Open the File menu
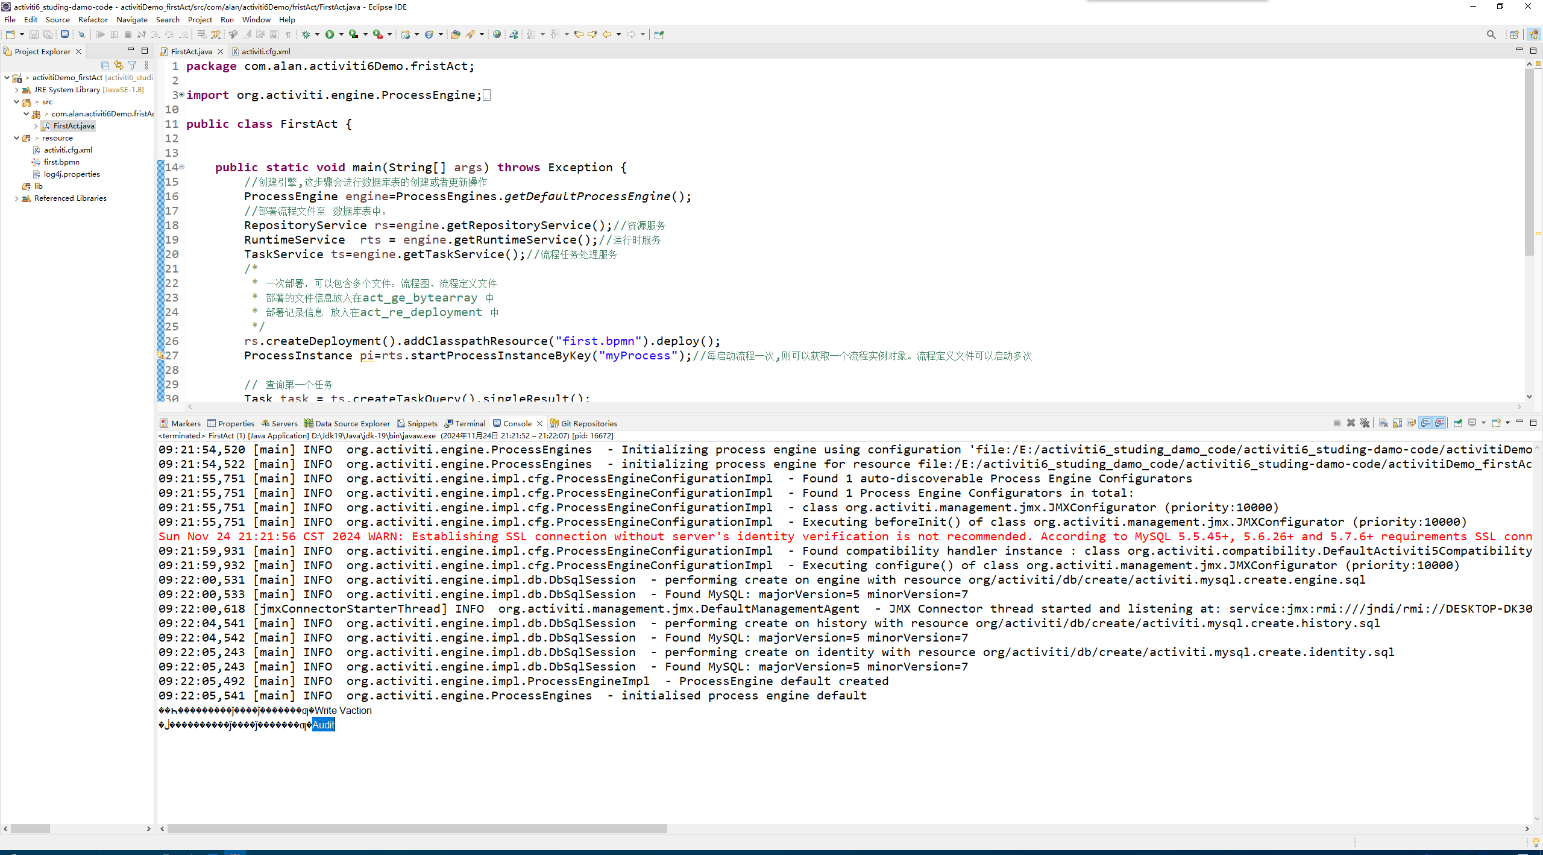The height and width of the screenshot is (855, 1543). pos(10,19)
